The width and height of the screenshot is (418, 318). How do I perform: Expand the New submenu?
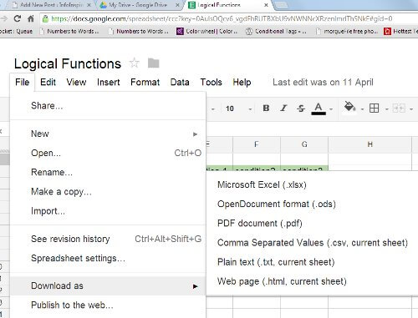[108, 134]
